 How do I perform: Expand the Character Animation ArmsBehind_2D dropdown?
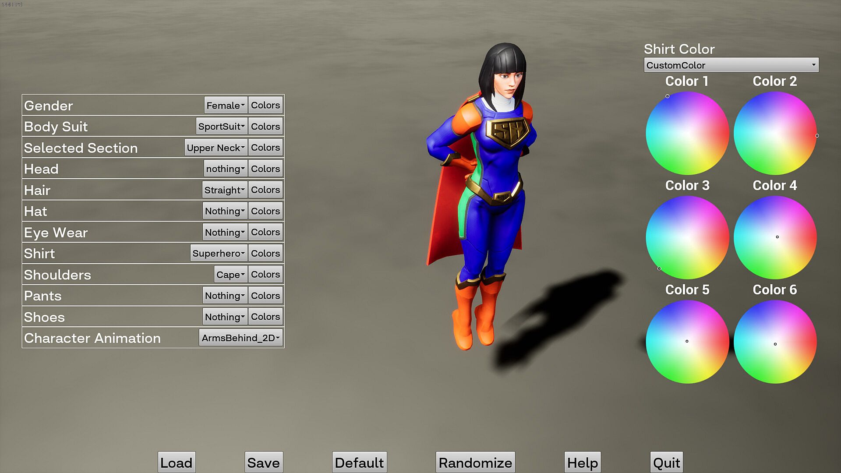coord(240,338)
